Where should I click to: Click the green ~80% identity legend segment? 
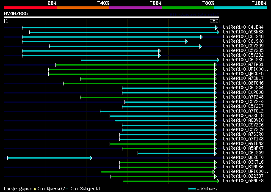pyautogui.click(x=188, y=8)
